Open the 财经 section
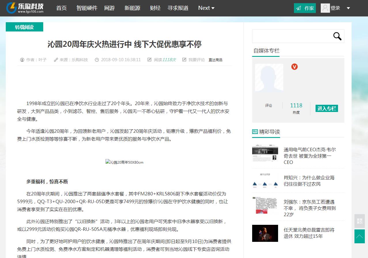This screenshot has width=368, height=258. [x=155, y=8]
